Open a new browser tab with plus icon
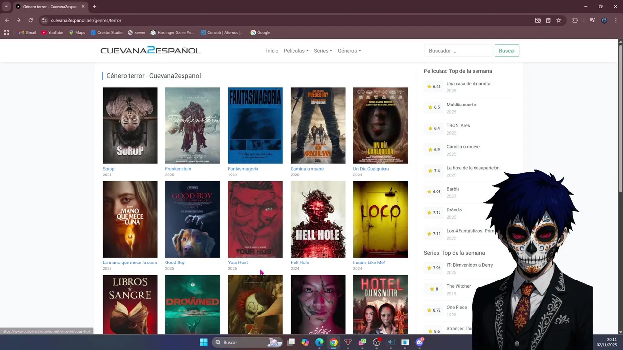Image resolution: width=623 pixels, height=350 pixels. pos(94,7)
